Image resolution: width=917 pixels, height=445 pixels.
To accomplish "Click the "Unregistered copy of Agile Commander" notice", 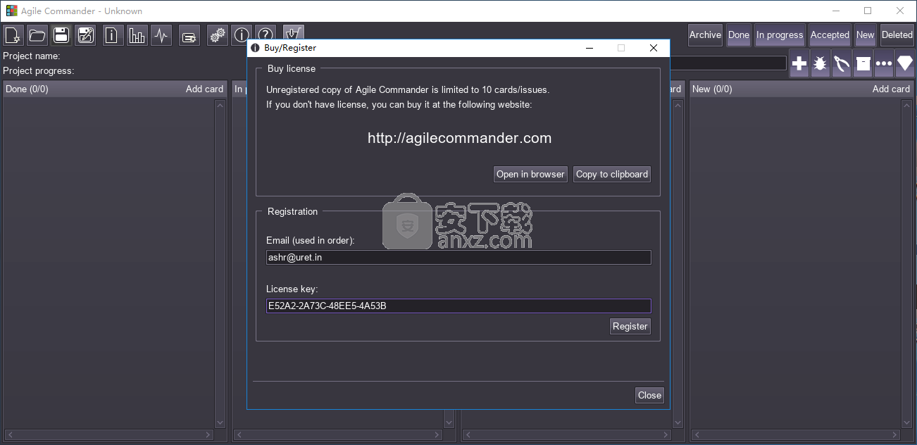I will (408, 89).
